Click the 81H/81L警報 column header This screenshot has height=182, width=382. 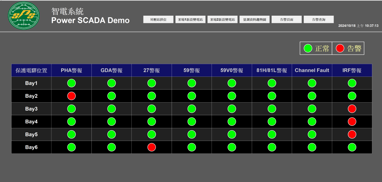(x=272, y=70)
